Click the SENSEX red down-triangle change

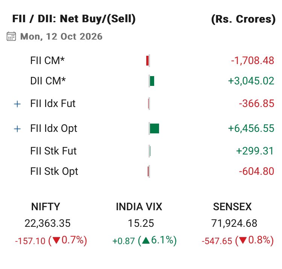(x=238, y=240)
